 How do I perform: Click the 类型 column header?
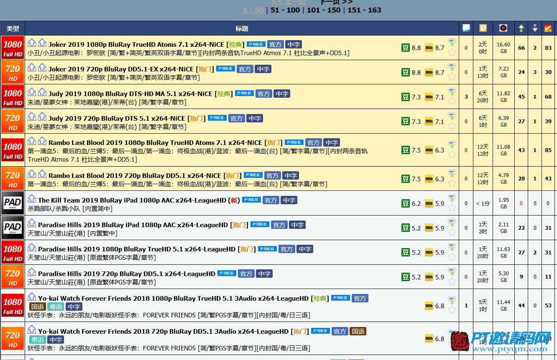tap(13, 28)
